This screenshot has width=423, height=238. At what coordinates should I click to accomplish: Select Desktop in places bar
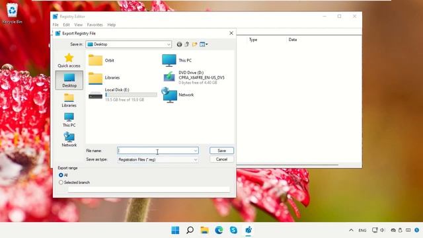coord(69,80)
